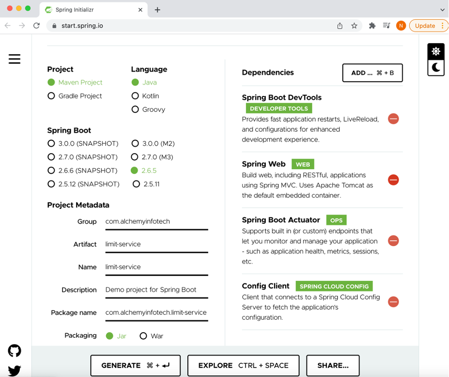The width and height of the screenshot is (449, 377).
Task: Click the GENERATE button
Action: click(135, 366)
